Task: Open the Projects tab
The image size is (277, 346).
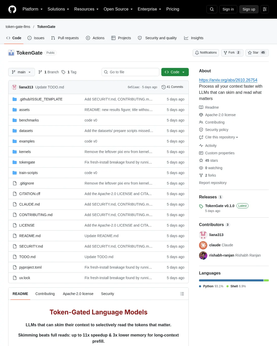Action: click(121, 38)
